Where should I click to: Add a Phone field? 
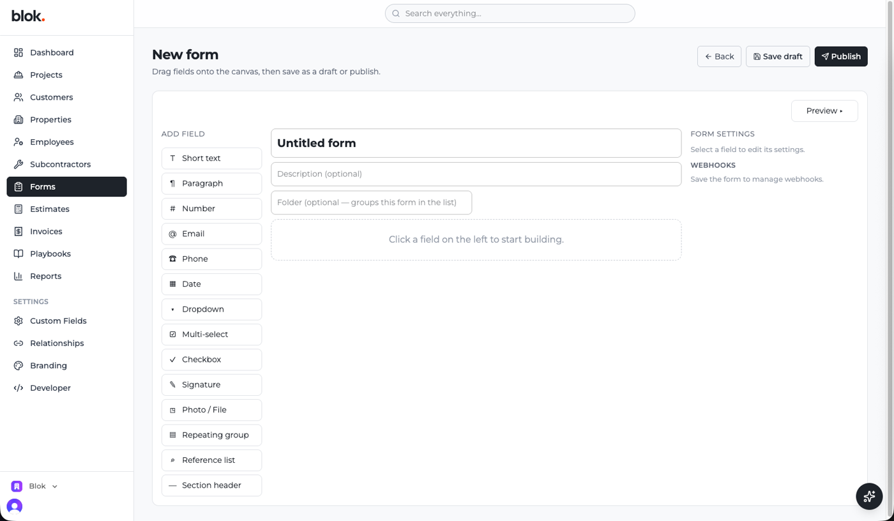(x=211, y=259)
